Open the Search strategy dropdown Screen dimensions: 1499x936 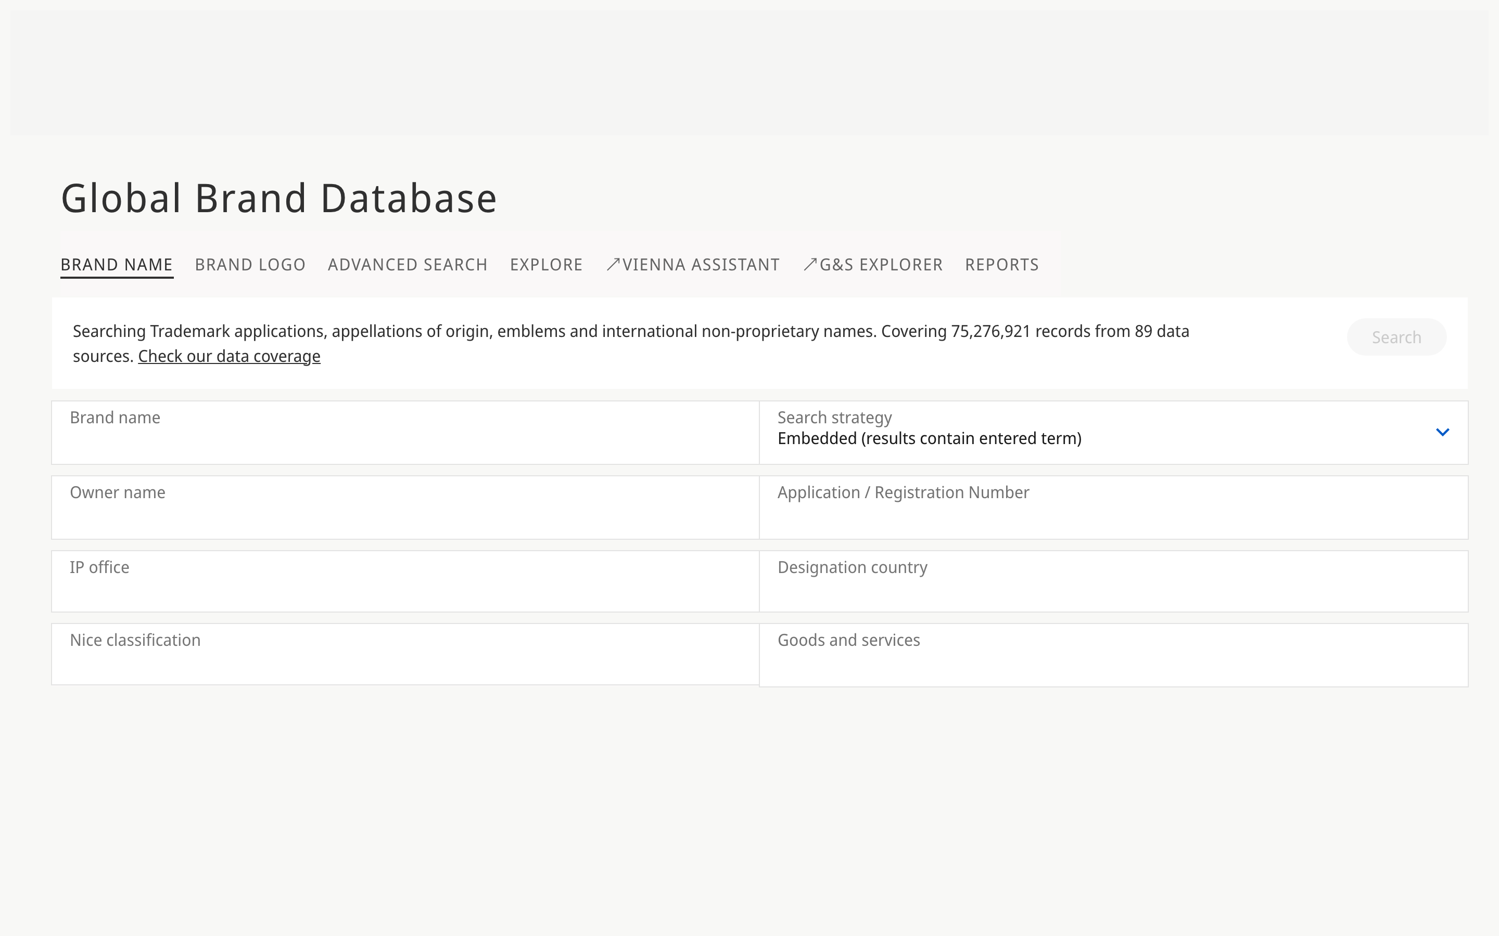click(1113, 433)
